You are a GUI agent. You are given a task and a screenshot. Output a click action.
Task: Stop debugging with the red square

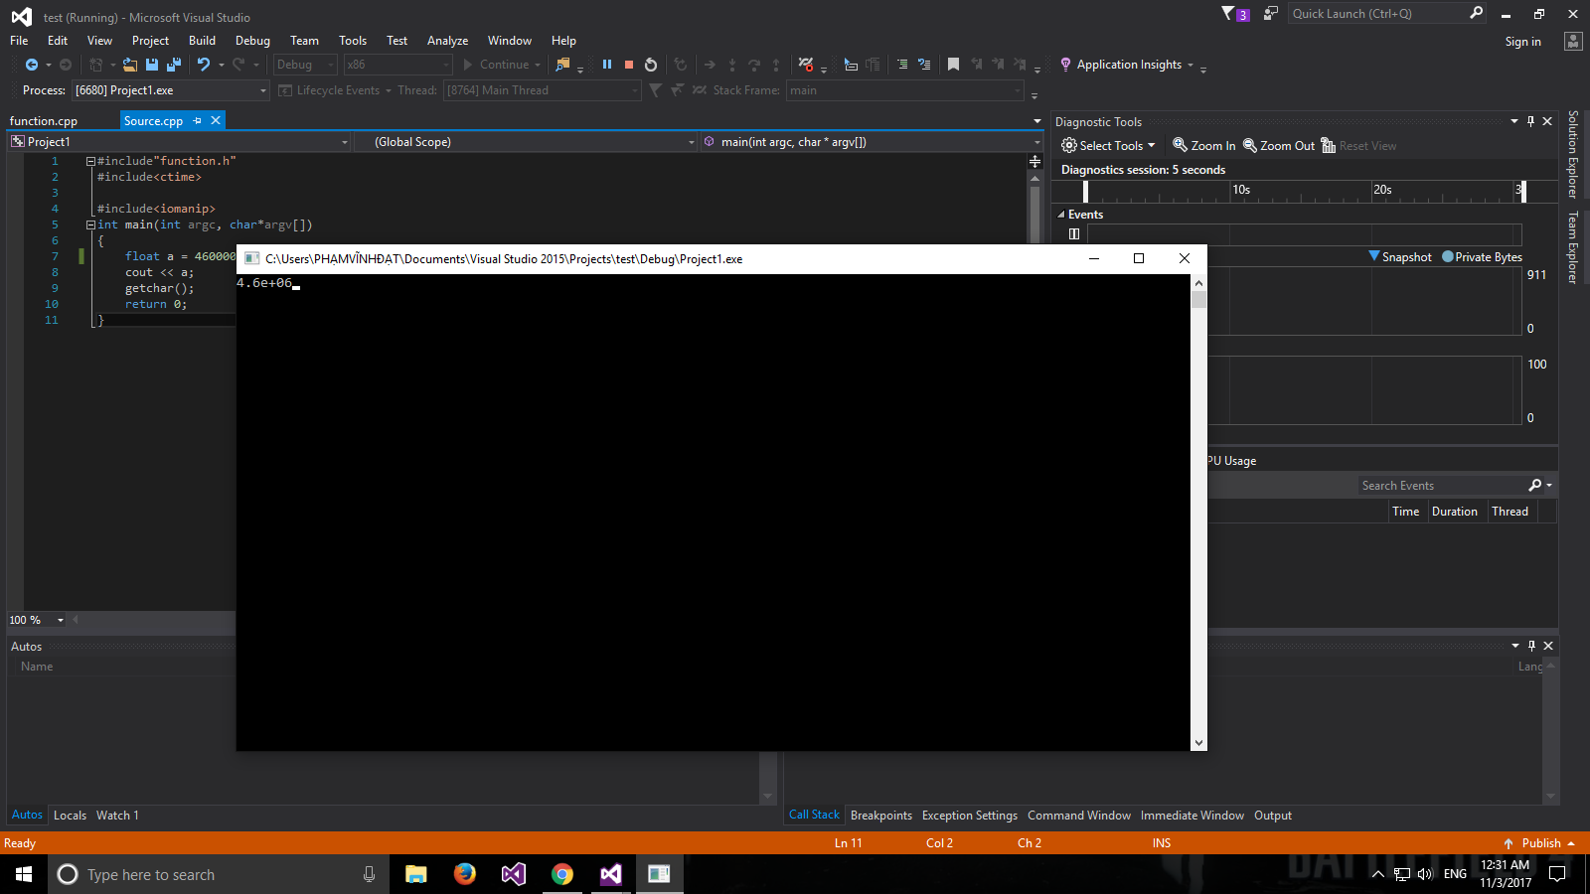629,65
